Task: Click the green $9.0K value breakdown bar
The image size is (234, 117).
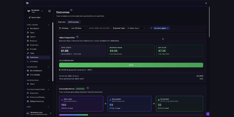Action: pyautogui.click(x=131, y=65)
